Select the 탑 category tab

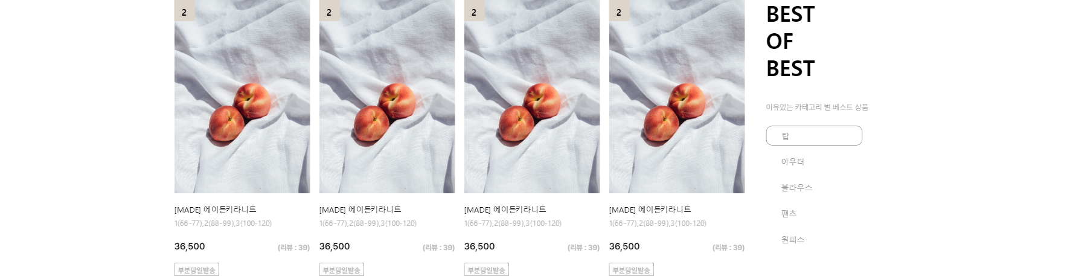[814, 136]
